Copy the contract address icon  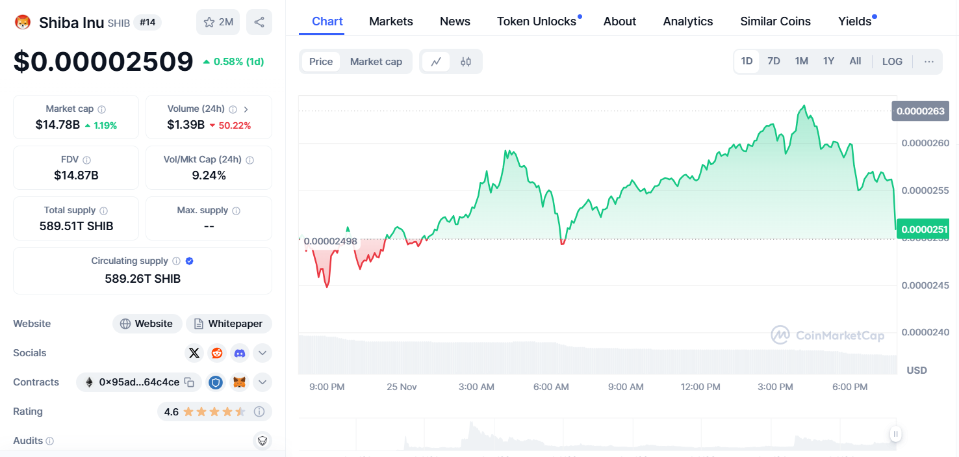(x=189, y=382)
